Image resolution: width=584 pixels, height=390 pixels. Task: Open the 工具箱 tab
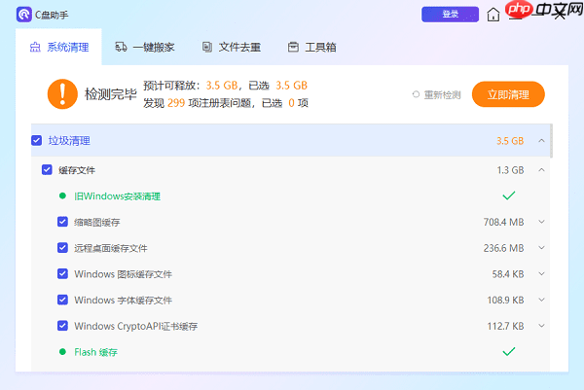(312, 47)
